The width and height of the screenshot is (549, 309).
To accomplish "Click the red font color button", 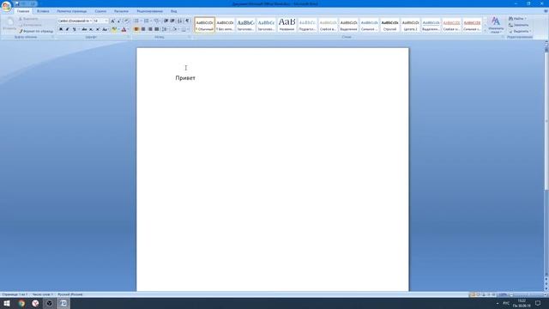I will [124, 29].
